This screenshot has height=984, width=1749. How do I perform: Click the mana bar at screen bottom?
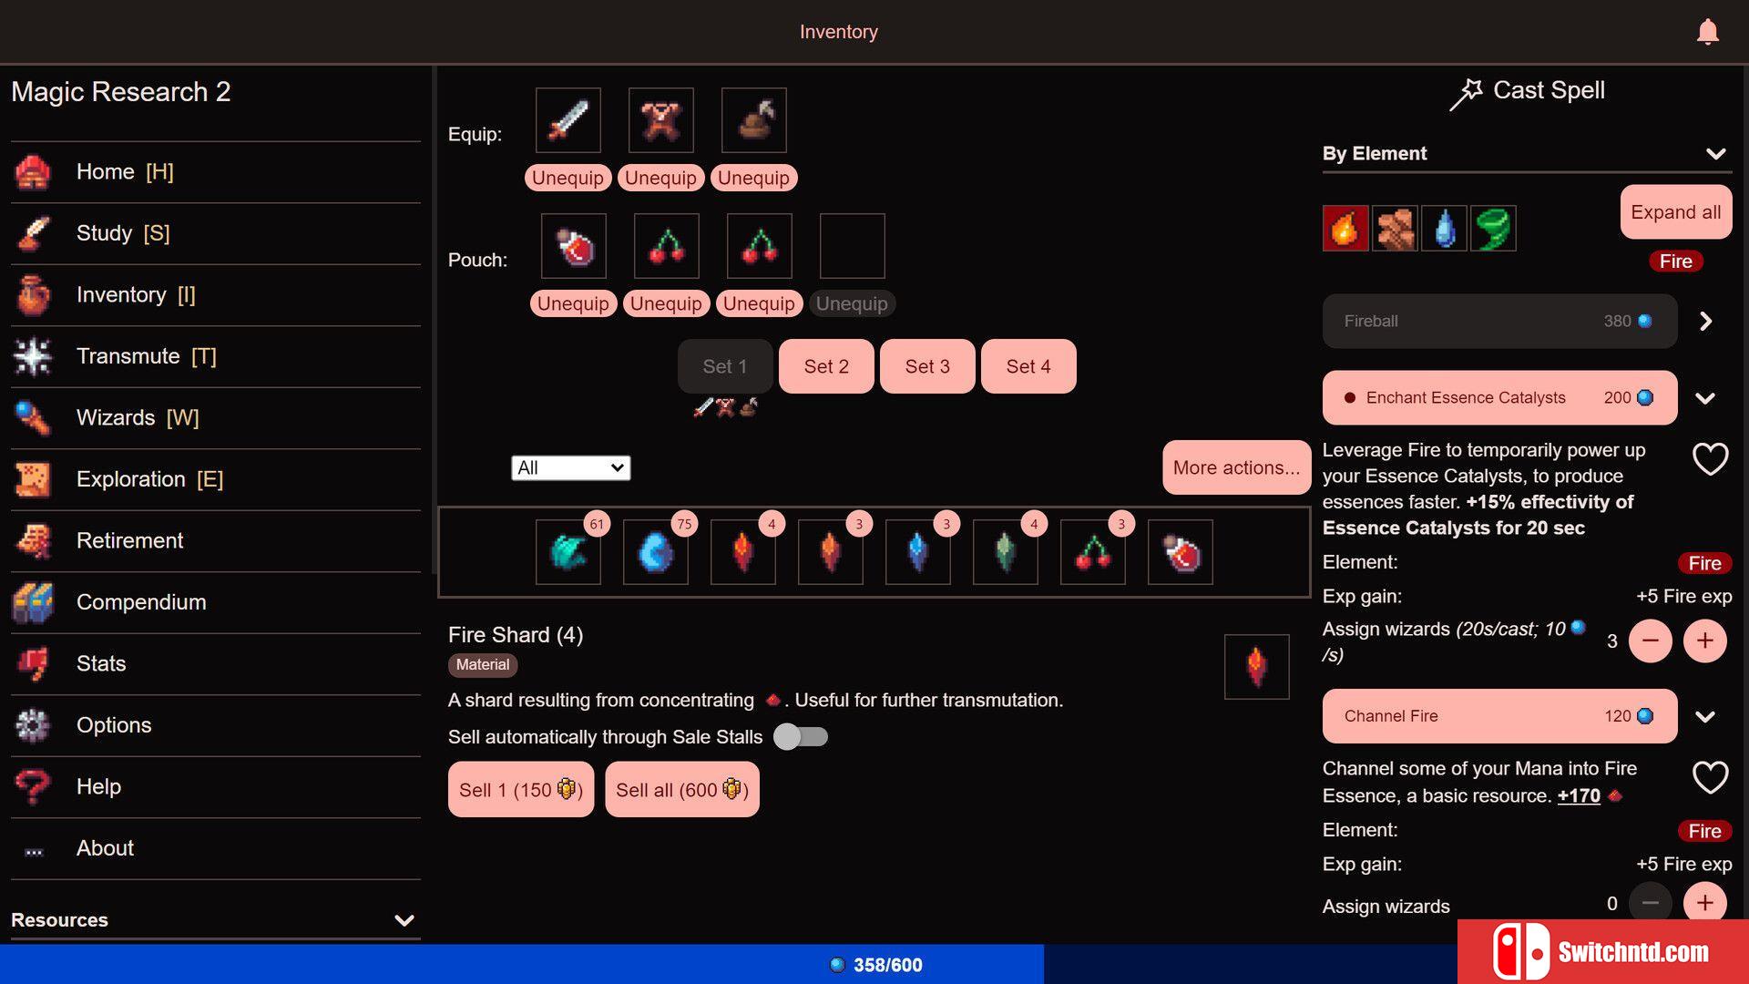(874, 965)
